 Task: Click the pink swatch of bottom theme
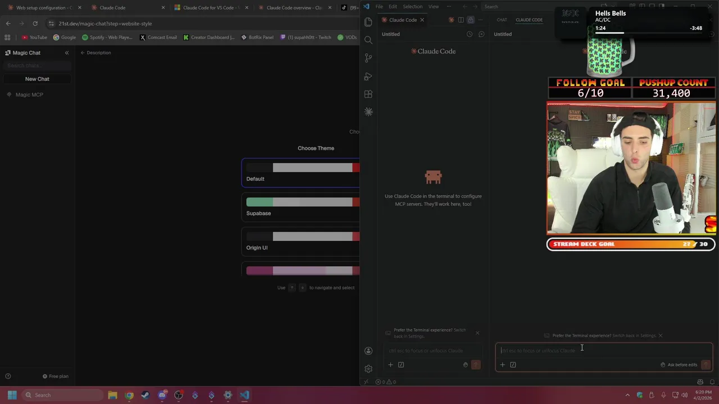[260, 271]
